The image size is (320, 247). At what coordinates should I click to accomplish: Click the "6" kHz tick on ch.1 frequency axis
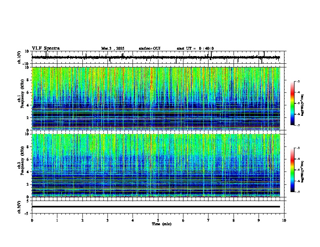pos(28,92)
